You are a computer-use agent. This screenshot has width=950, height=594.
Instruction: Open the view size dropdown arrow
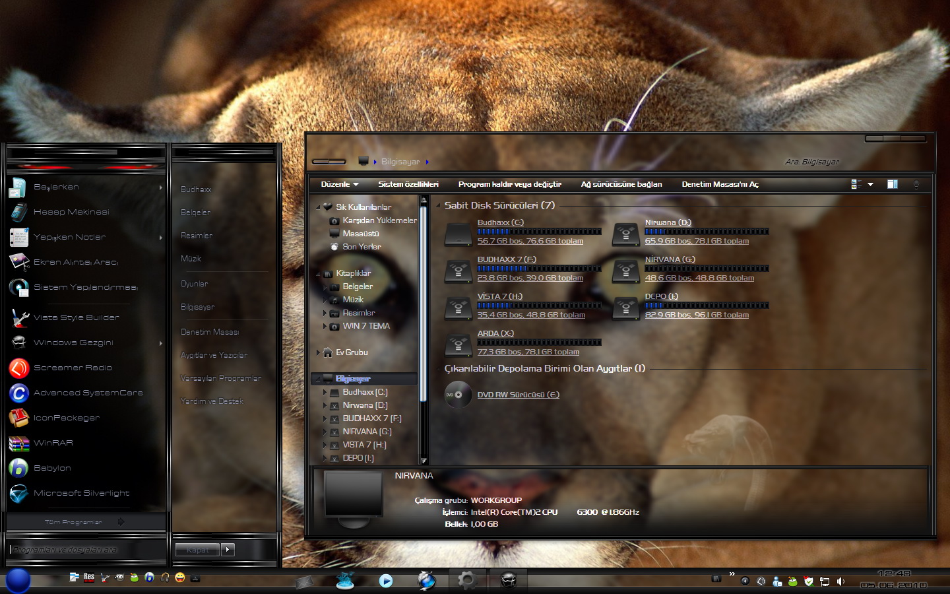click(871, 185)
